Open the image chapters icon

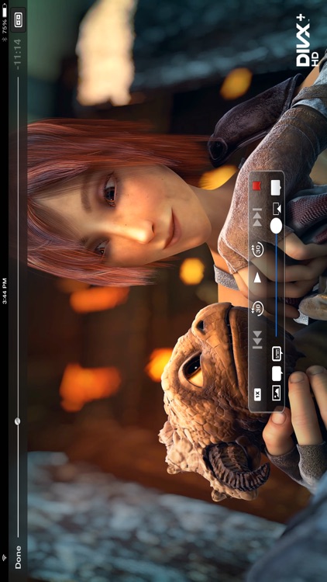[x=277, y=393]
